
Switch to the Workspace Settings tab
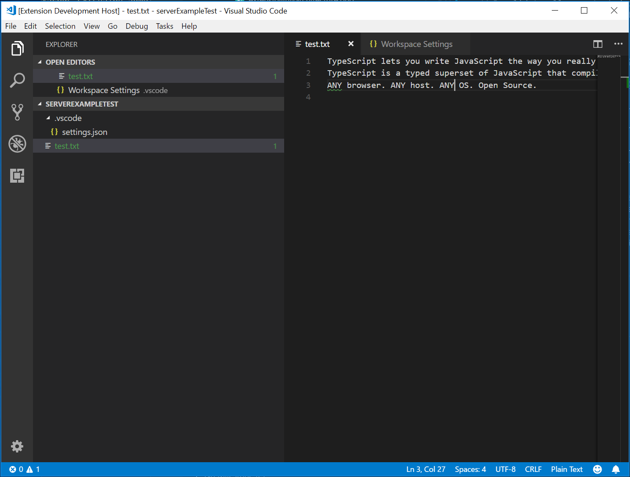click(416, 44)
